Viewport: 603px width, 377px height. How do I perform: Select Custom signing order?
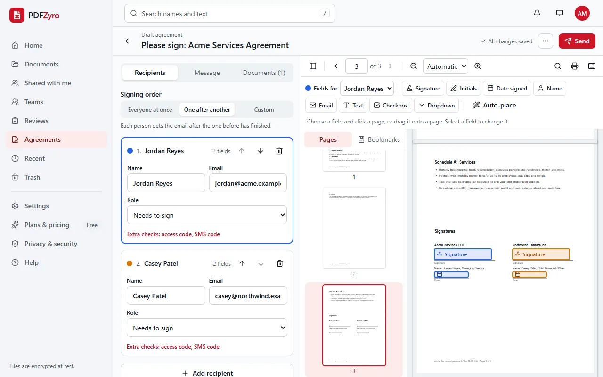(x=264, y=109)
